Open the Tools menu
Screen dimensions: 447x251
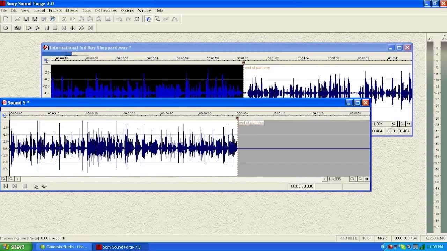[87, 10]
